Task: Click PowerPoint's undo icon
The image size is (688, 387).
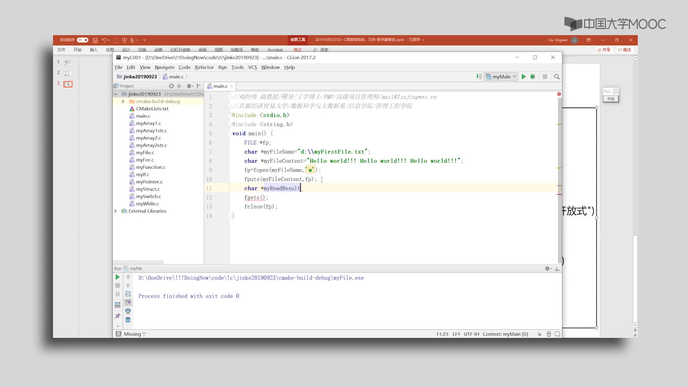Action: [104, 40]
